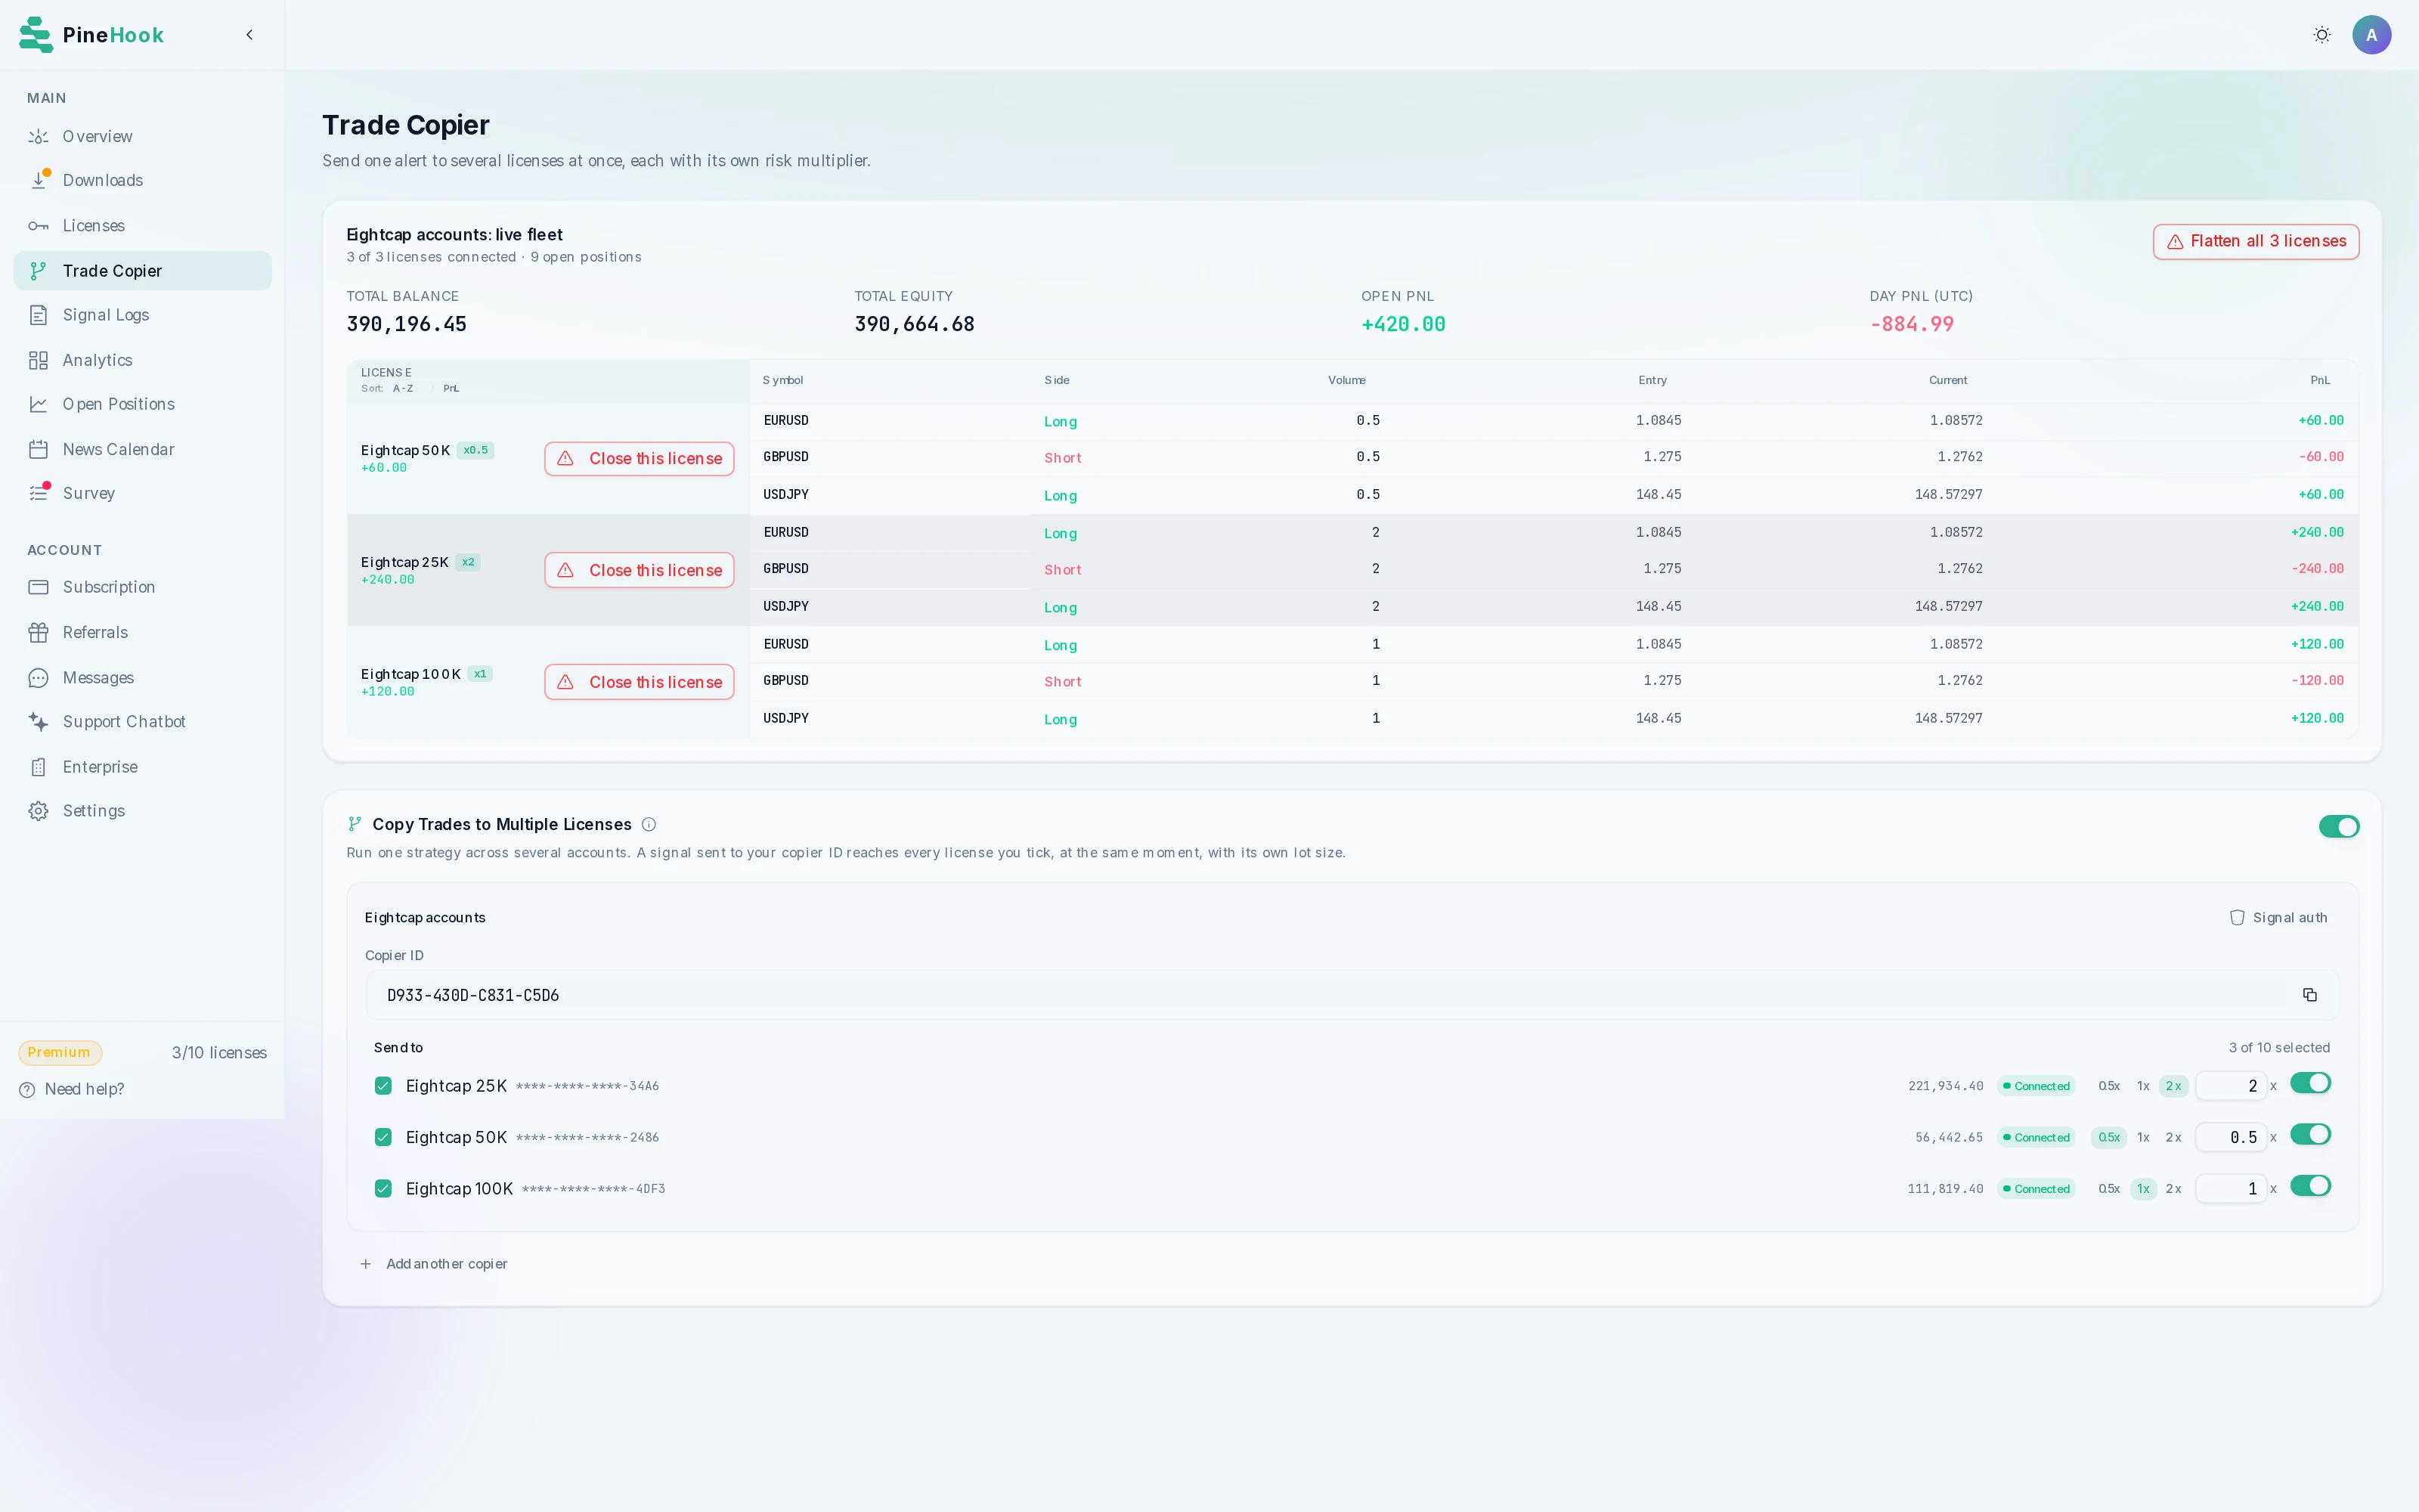
Task: Select 1x preset for Eightcap 25K
Action: [x=2143, y=1085]
